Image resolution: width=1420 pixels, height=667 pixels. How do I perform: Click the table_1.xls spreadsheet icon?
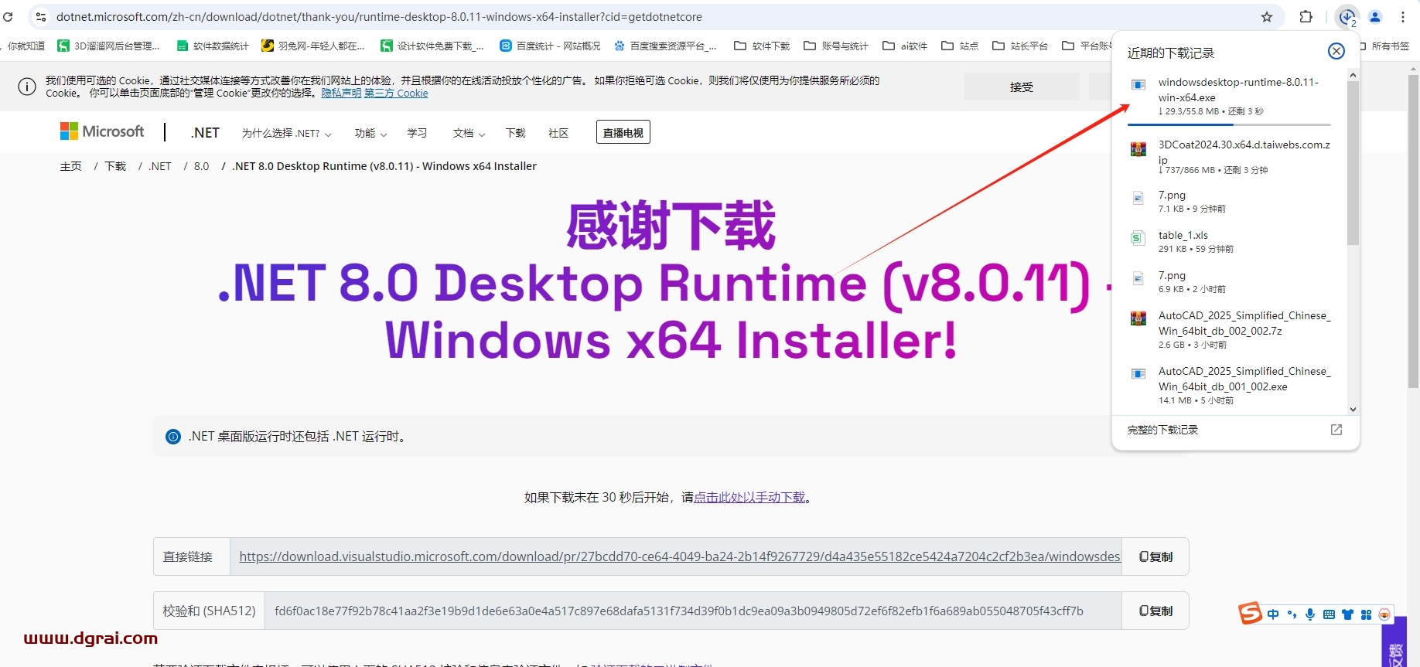tap(1138, 238)
